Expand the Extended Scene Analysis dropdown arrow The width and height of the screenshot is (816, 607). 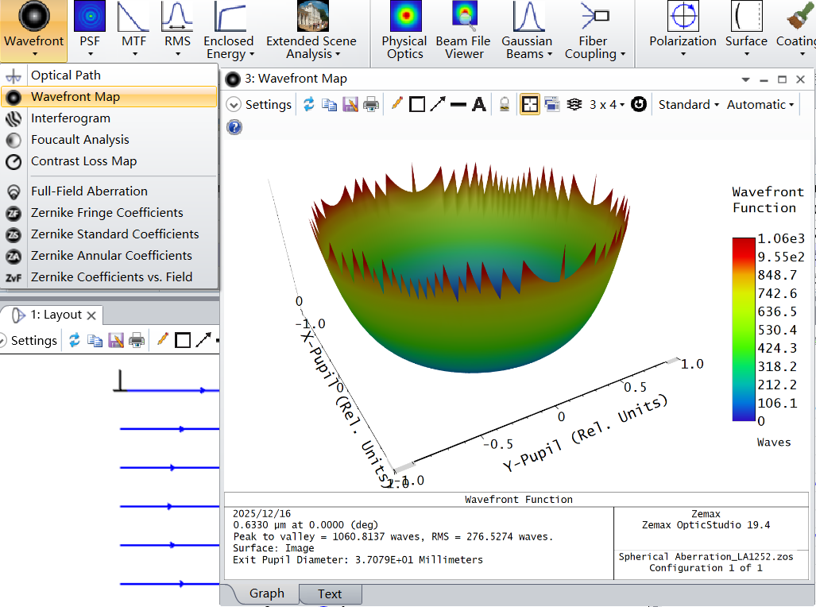[x=338, y=54]
